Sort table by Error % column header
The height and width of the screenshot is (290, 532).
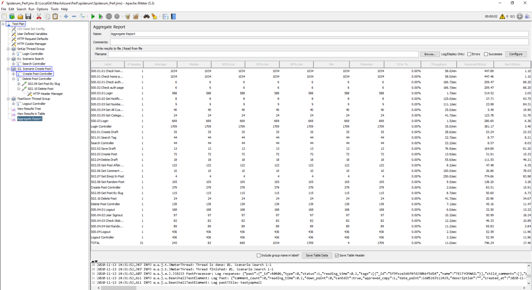tap(402, 64)
